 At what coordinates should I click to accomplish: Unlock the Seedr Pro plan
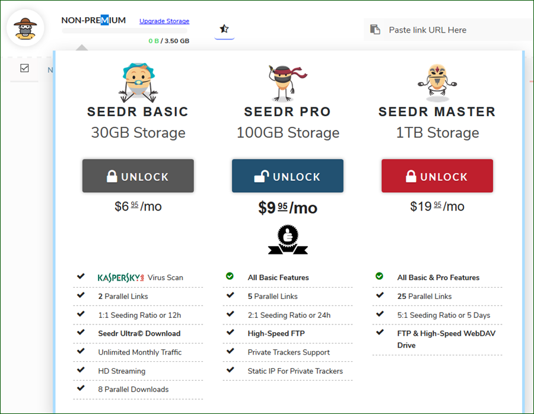coord(288,176)
